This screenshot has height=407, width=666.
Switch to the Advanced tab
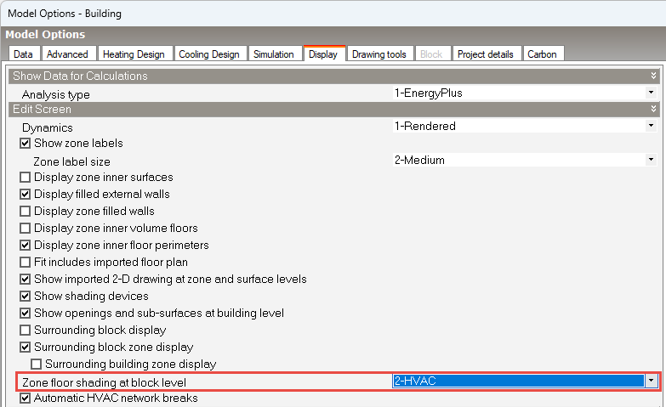(67, 54)
